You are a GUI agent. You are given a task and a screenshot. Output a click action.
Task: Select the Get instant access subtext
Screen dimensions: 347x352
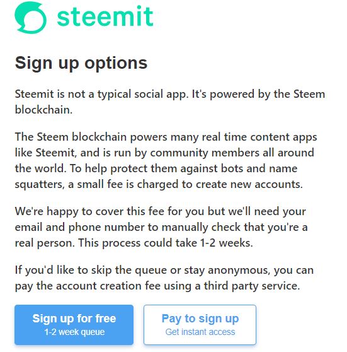pyautogui.click(x=200, y=332)
